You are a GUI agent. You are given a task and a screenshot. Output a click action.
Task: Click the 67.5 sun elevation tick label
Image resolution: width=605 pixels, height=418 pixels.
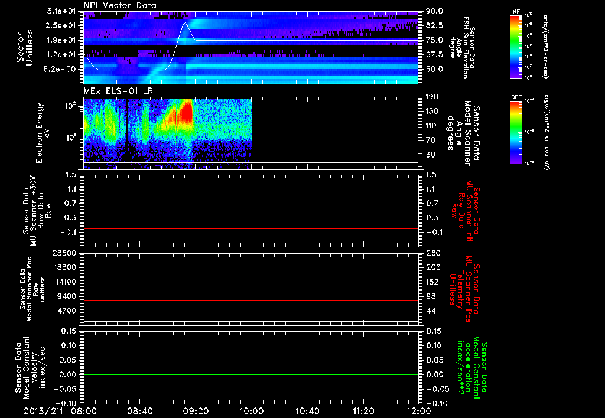click(434, 55)
